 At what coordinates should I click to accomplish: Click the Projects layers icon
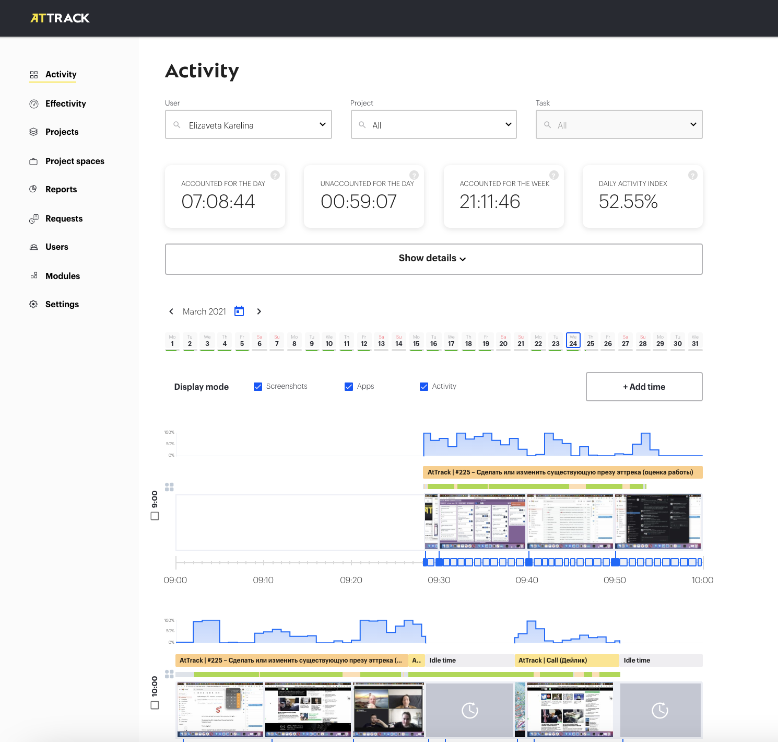pyautogui.click(x=34, y=132)
